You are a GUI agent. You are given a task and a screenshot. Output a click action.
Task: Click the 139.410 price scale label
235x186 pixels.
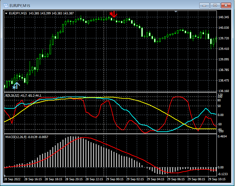coord(224,49)
